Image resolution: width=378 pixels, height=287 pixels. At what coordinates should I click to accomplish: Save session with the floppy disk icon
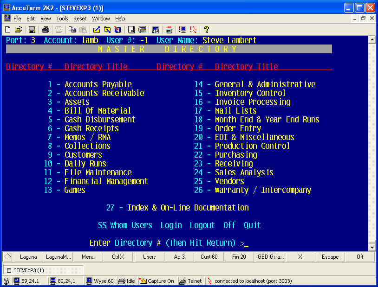[x=32, y=30]
